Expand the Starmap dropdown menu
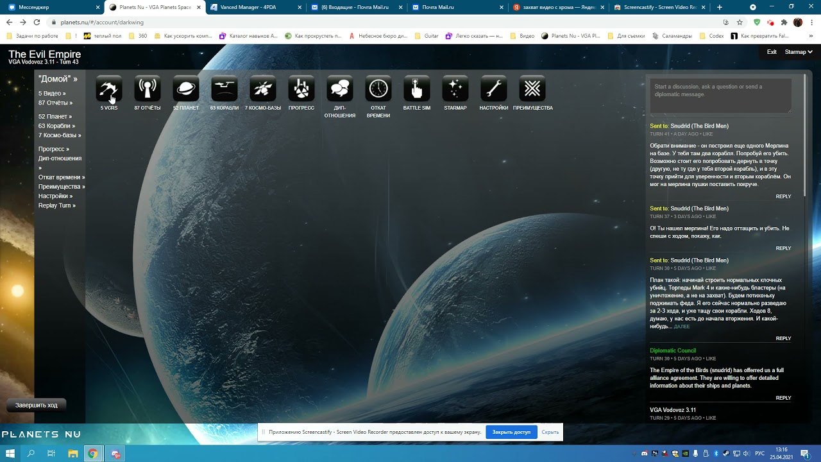Screen dimensions: 821x462 pos(799,52)
